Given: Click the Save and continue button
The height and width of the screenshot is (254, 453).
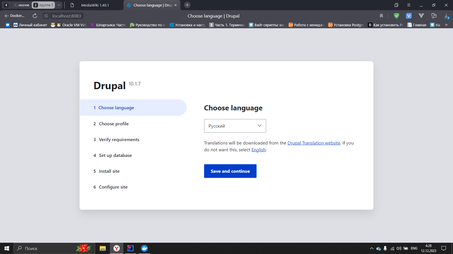Looking at the screenshot, I should tap(230, 171).
